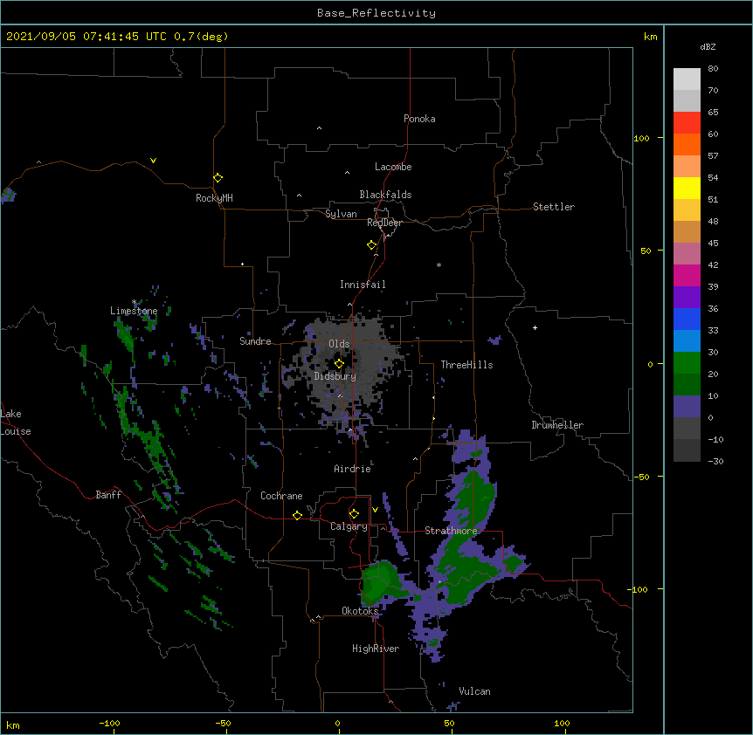This screenshot has width=753, height=735.
Task: Click the Calgary city label
Action: (349, 526)
